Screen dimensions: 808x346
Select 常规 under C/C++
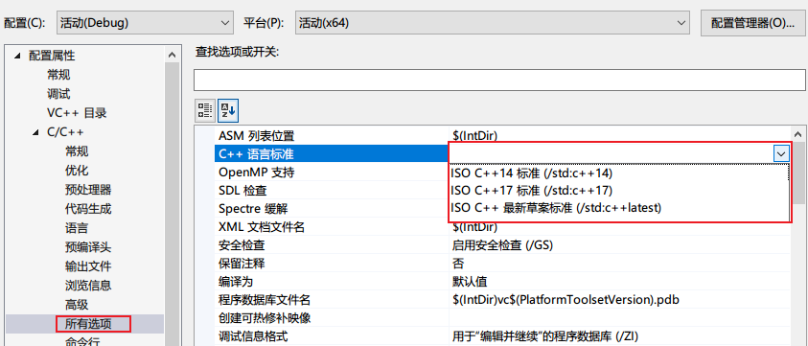[77, 151]
